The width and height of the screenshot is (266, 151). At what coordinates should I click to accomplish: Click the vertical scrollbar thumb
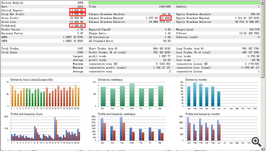262,41
